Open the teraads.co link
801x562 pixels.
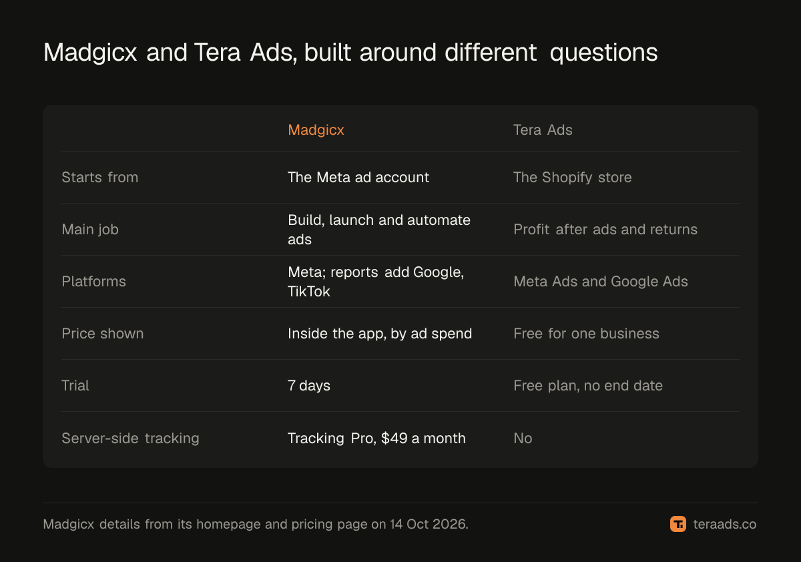[x=724, y=525]
